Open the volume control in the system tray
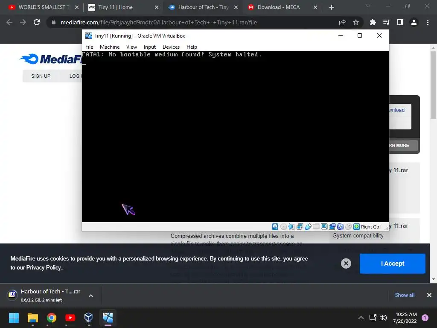The height and width of the screenshot is (328, 437). (383, 318)
